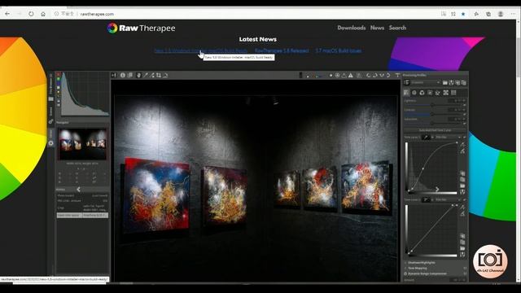This screenshot has width=521, height=293.
Task: Open Tone curve 1 mode dropdown
Action: [449, 137]
